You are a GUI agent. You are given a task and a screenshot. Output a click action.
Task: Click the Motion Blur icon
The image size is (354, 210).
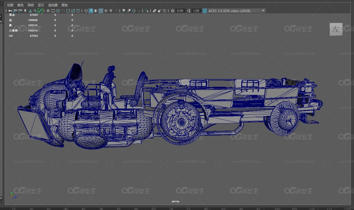click(129, 11)
